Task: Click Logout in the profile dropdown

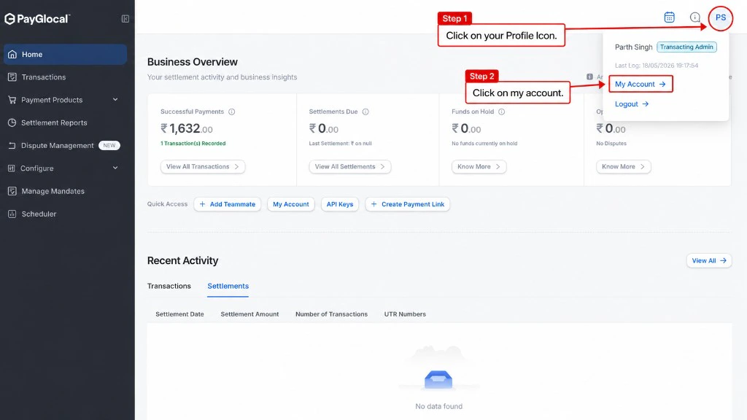Action: [x=632, y=104]
